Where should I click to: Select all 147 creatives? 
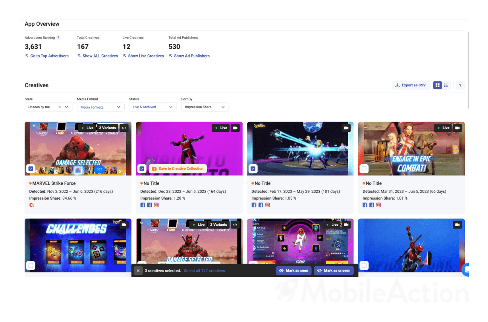tap(204, 271)
